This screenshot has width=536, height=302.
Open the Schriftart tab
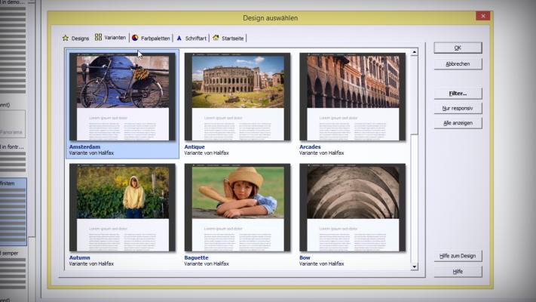pos(195,38)
